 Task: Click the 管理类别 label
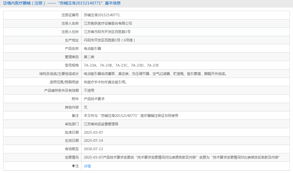72,57
